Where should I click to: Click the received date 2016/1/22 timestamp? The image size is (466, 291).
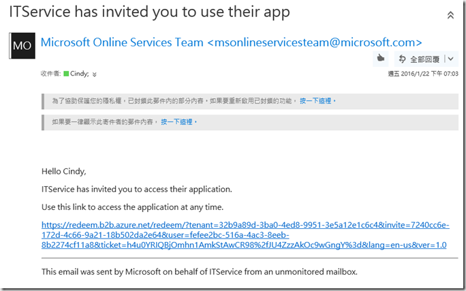(x=432, y=74)
